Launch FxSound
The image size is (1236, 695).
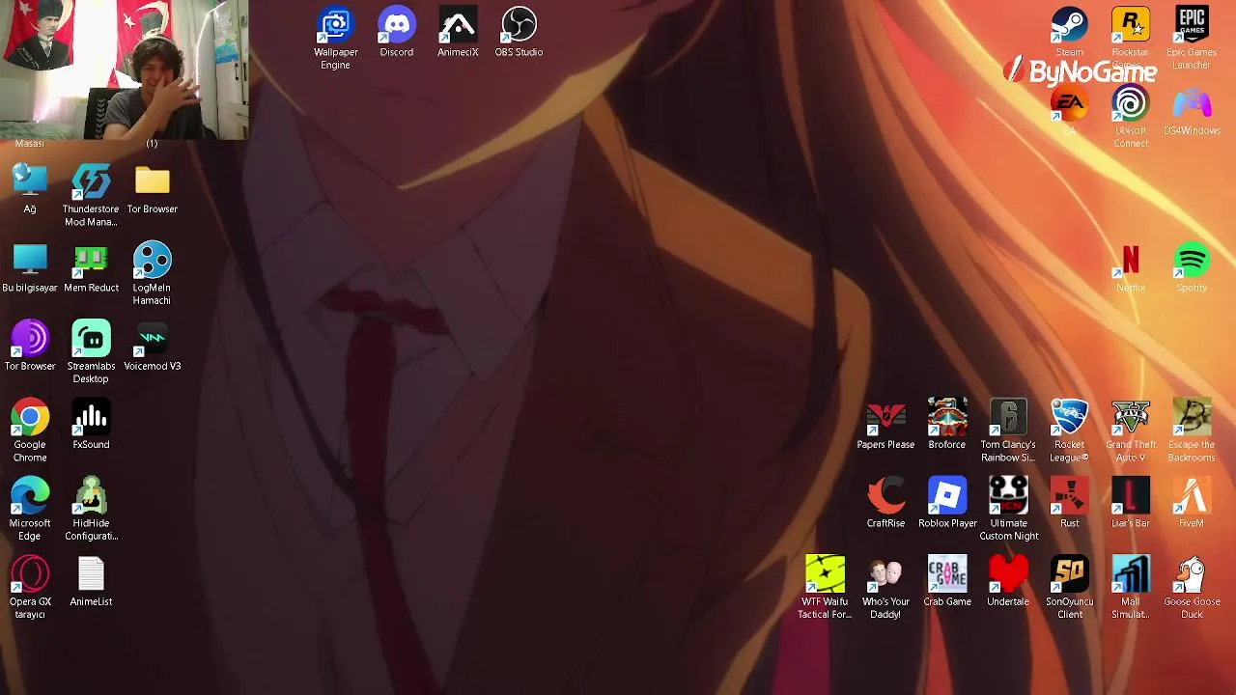91,418
